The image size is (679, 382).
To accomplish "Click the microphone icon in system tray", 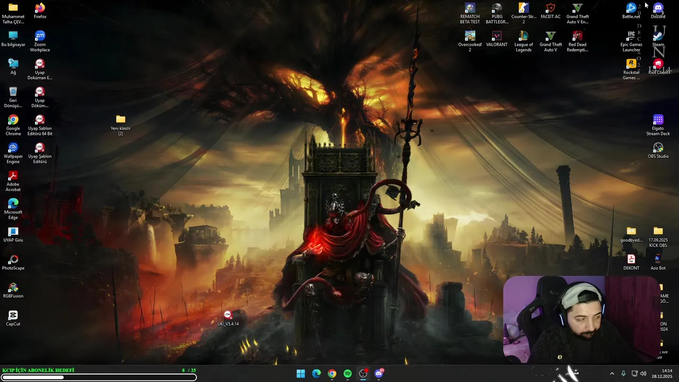I will pyautogui.click(x=623, y=374).
